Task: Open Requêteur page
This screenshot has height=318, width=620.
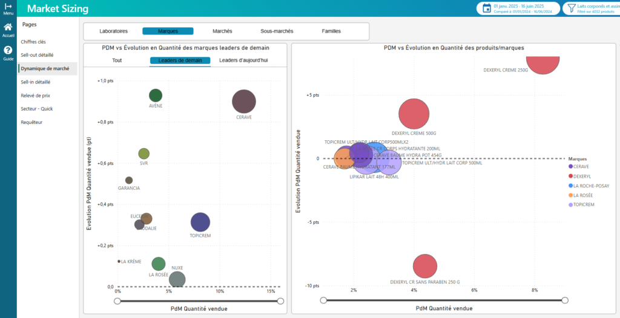Action: click(31, 122)
